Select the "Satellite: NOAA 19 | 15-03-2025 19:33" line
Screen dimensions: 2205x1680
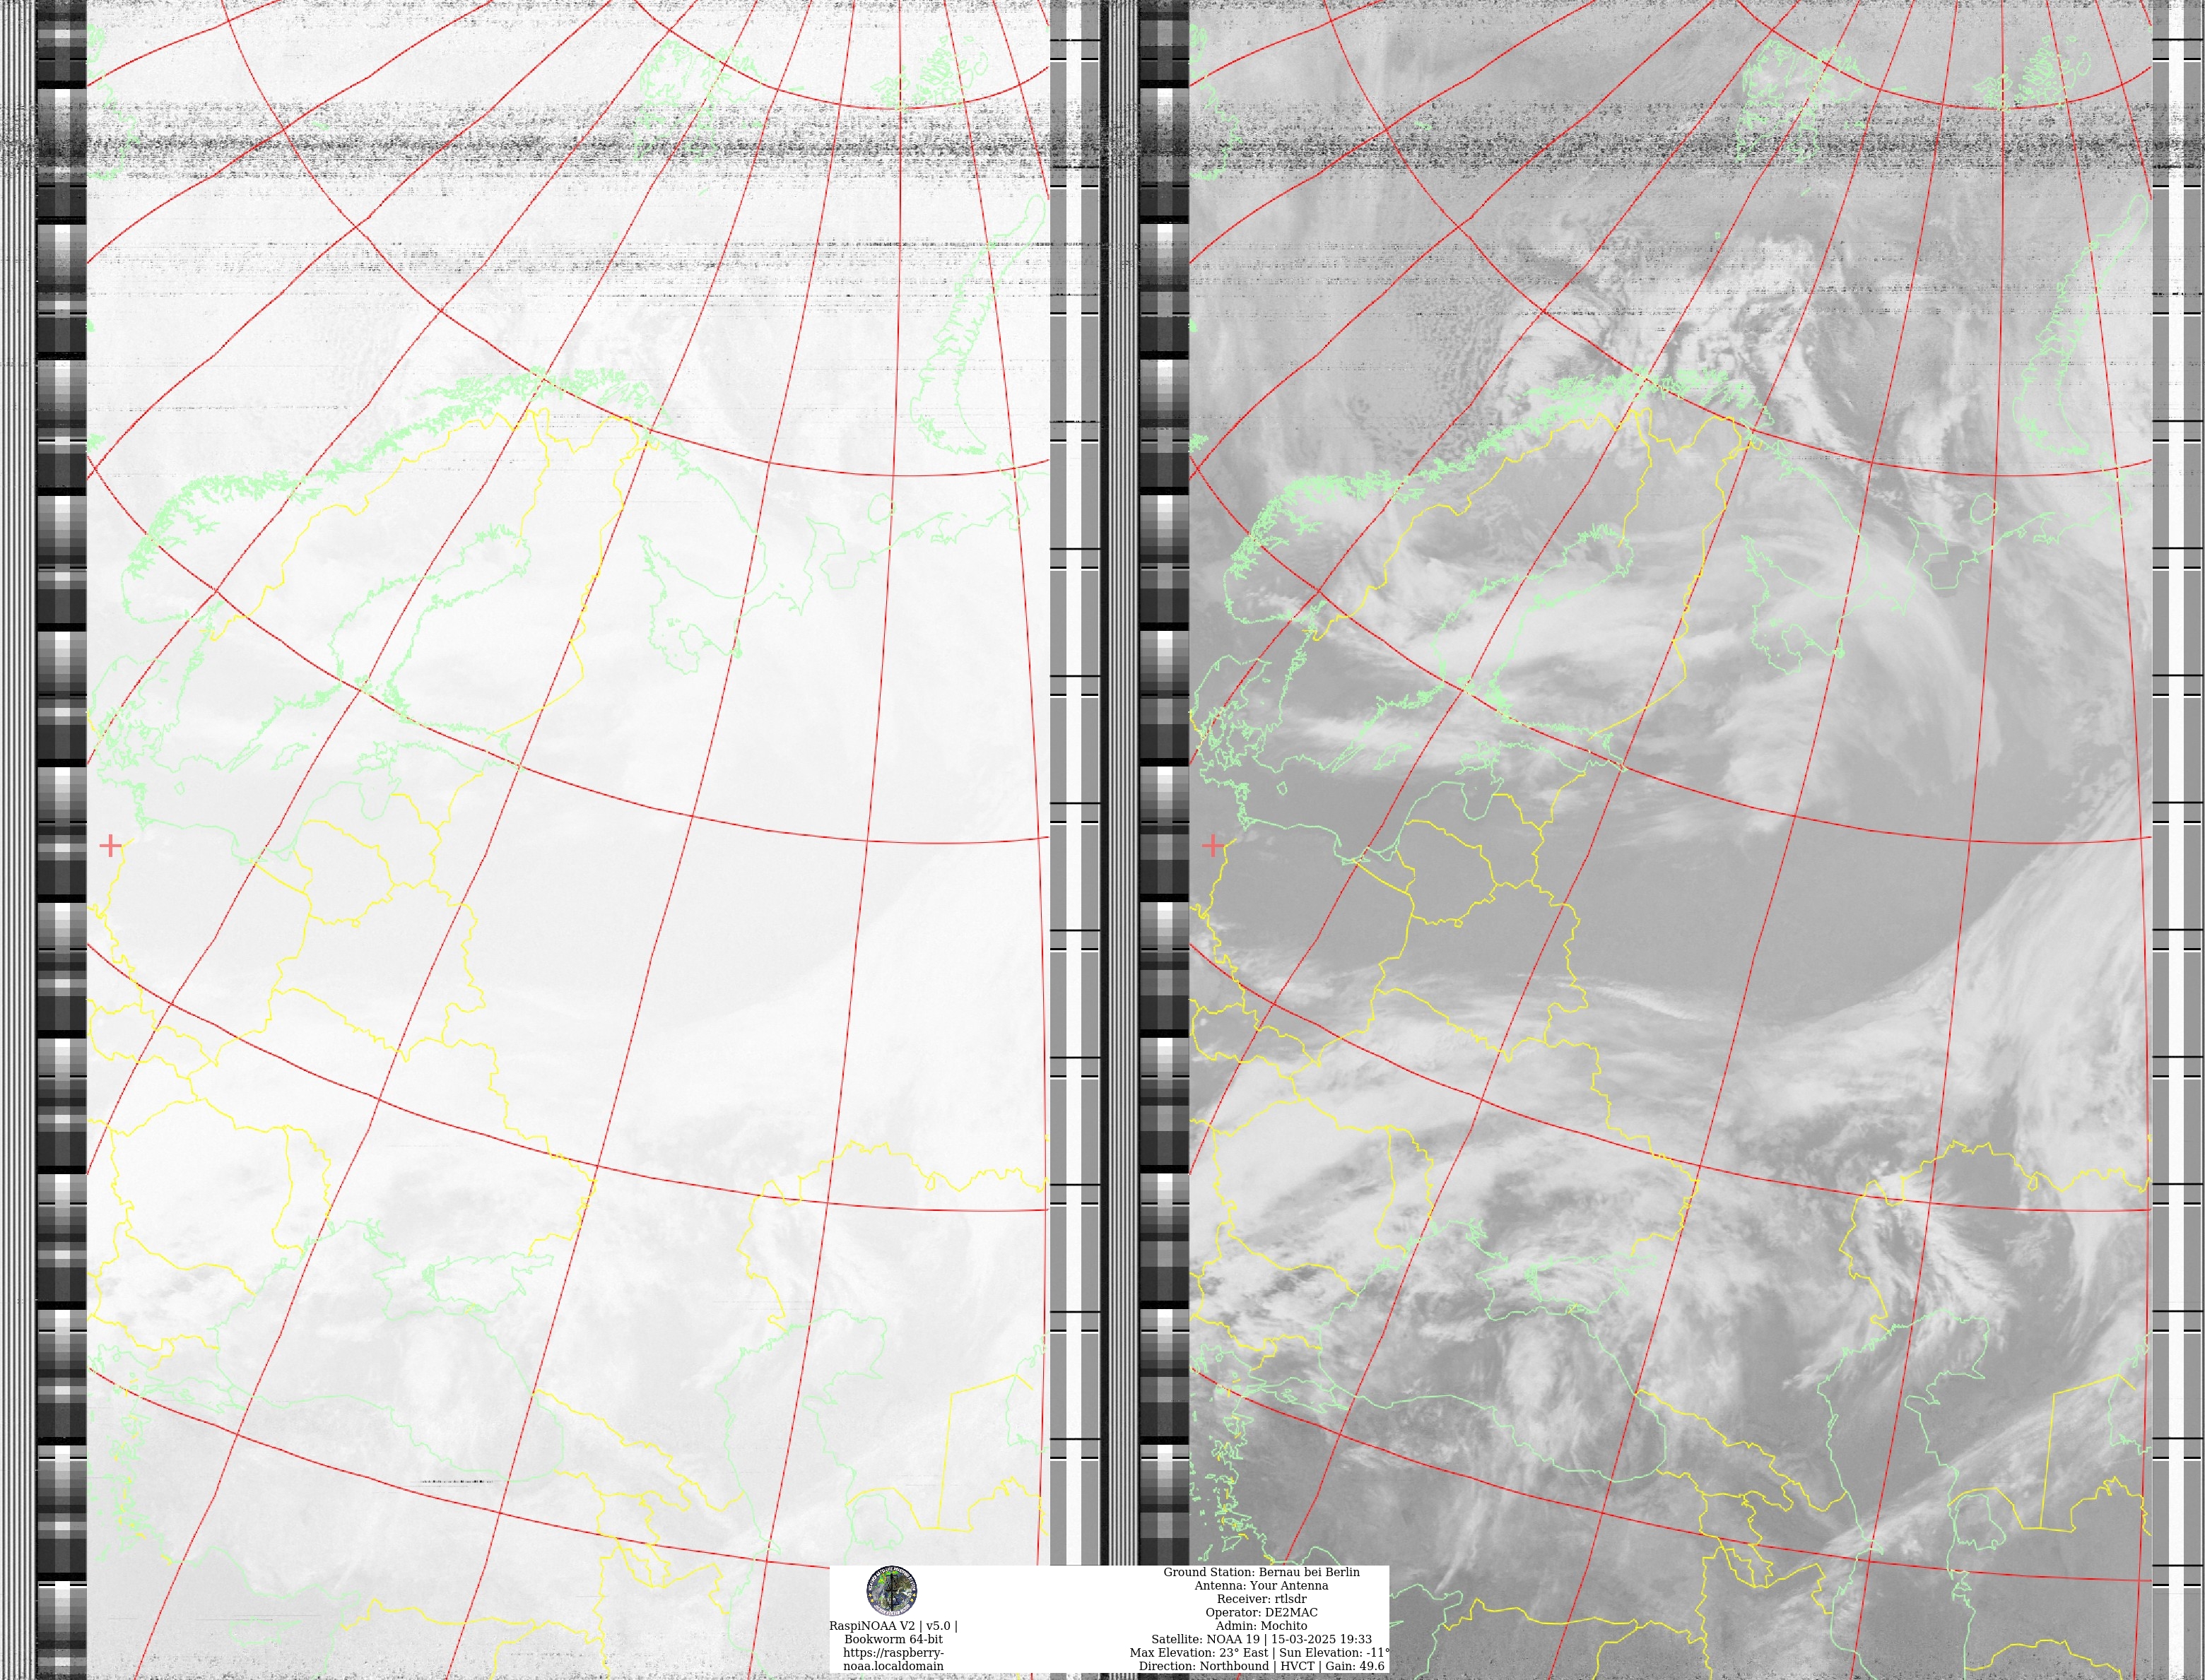point(1262,1639)
